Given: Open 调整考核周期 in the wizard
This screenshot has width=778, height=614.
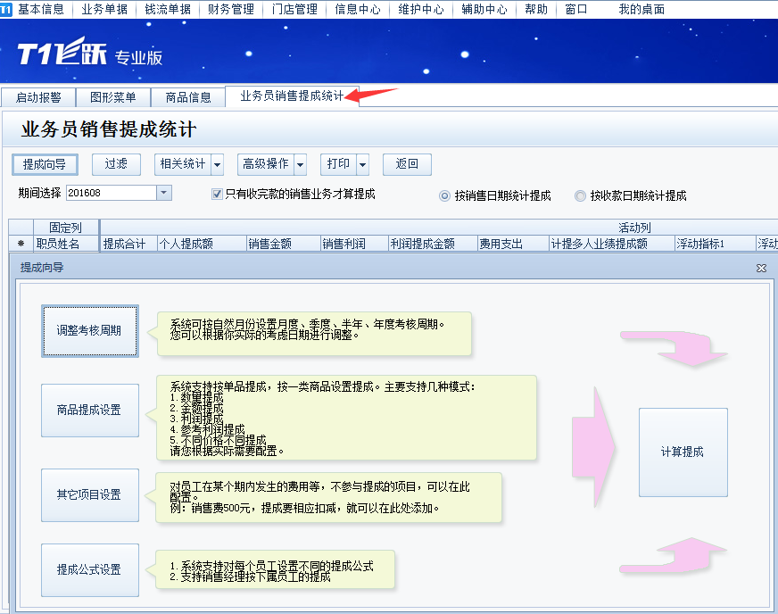Looking at the screenshot, I should coord(89,330).
